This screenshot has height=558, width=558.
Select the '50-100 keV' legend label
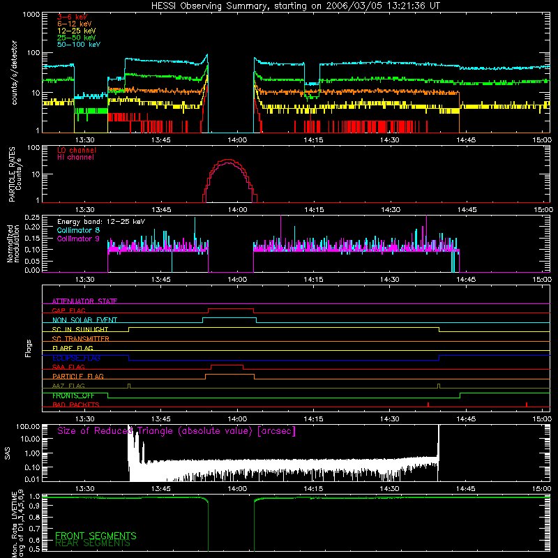79,45
